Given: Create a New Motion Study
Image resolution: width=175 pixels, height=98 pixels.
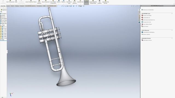Looking at the screenshot, I should point(69,2).
